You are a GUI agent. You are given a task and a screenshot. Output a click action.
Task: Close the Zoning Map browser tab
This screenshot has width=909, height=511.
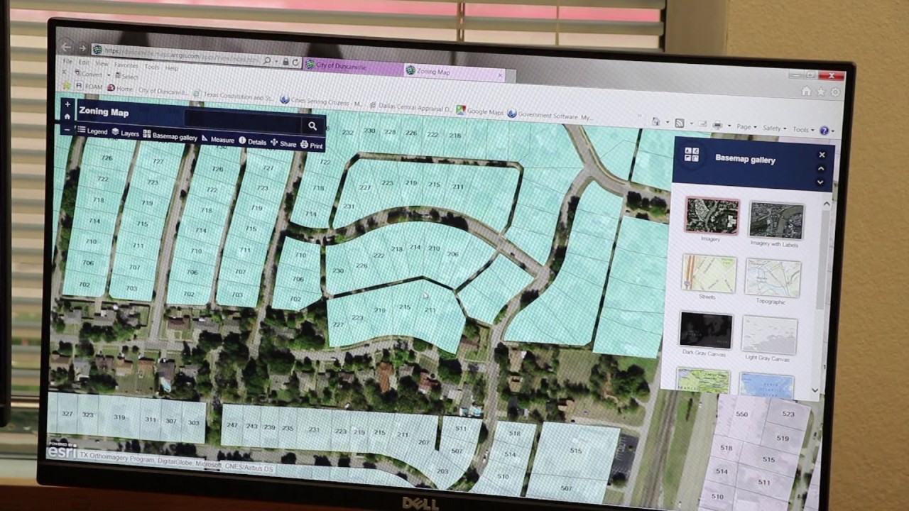tap(501, 75)
